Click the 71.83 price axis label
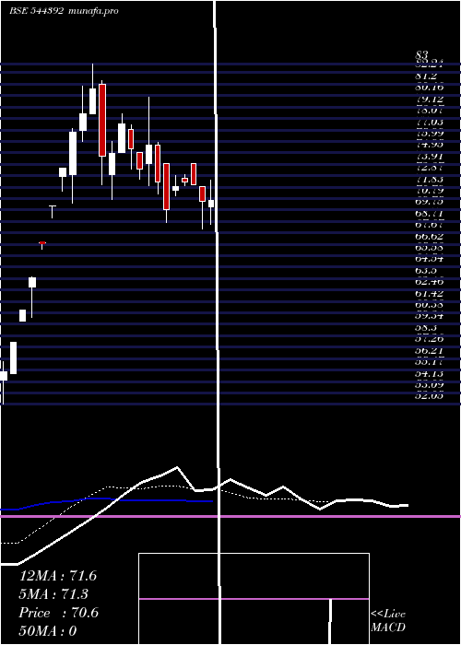Viewport: 461px width, 645px height. [x=429, y=180]
